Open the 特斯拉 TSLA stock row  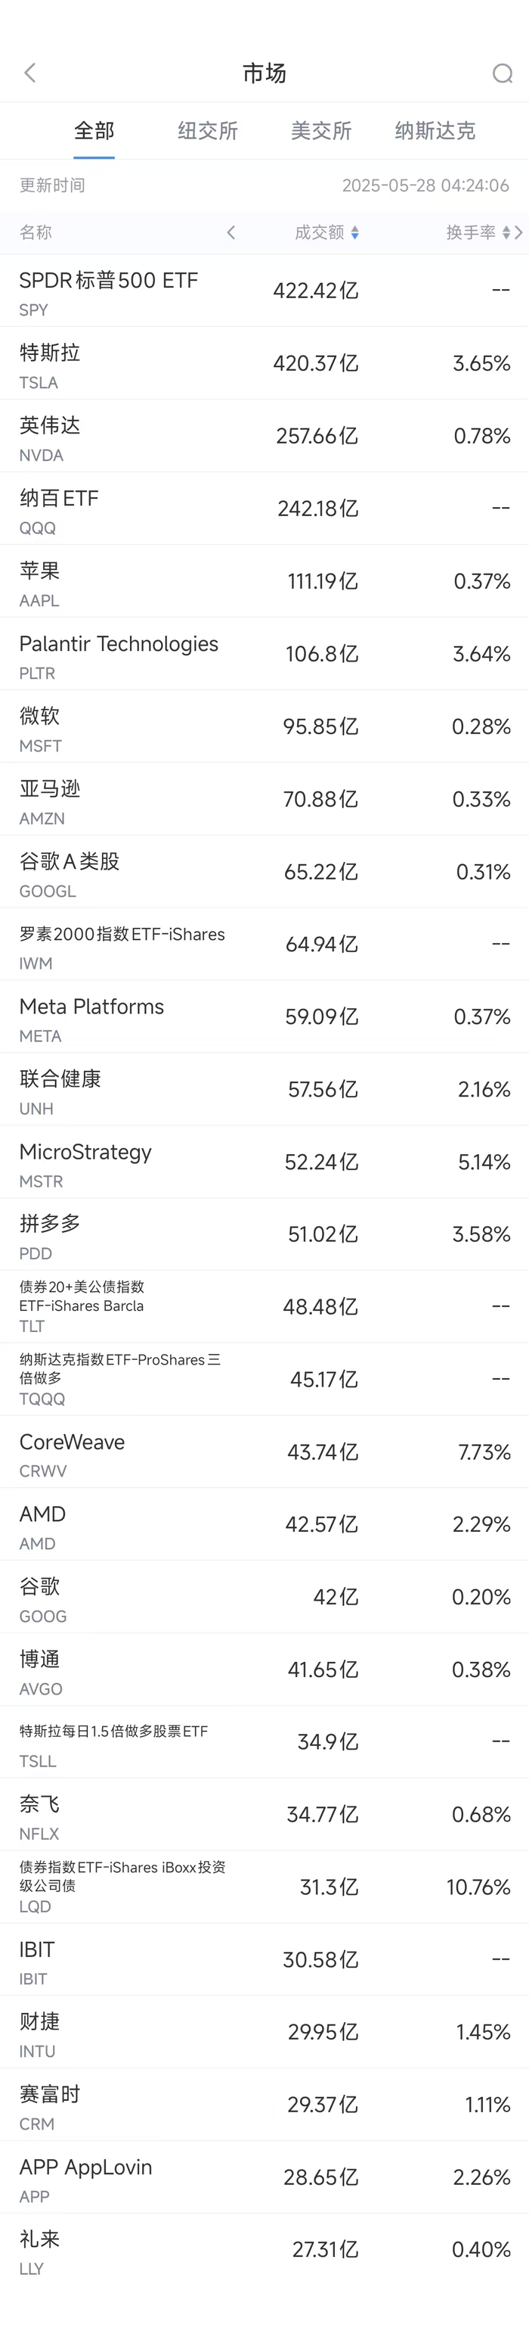[x=264, y=363]
